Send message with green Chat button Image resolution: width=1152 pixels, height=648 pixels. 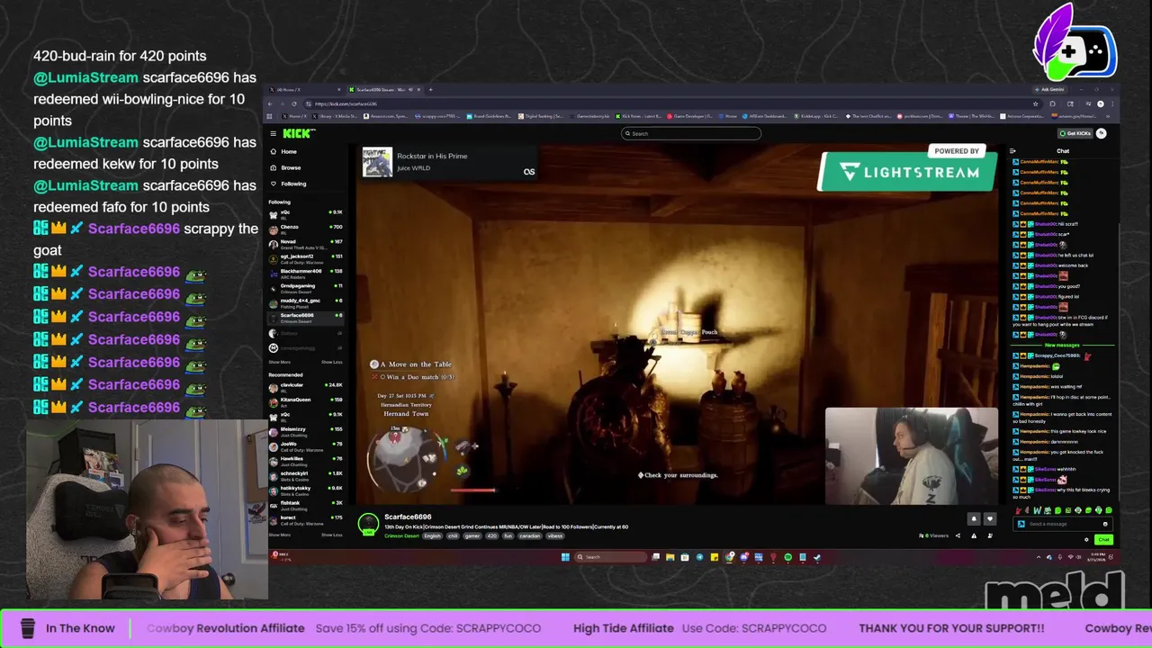coord(1103,539)
